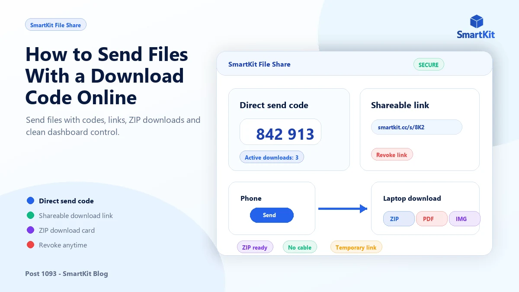
Task: Click the red dot beside Revoke anytime
Action: 30,245
